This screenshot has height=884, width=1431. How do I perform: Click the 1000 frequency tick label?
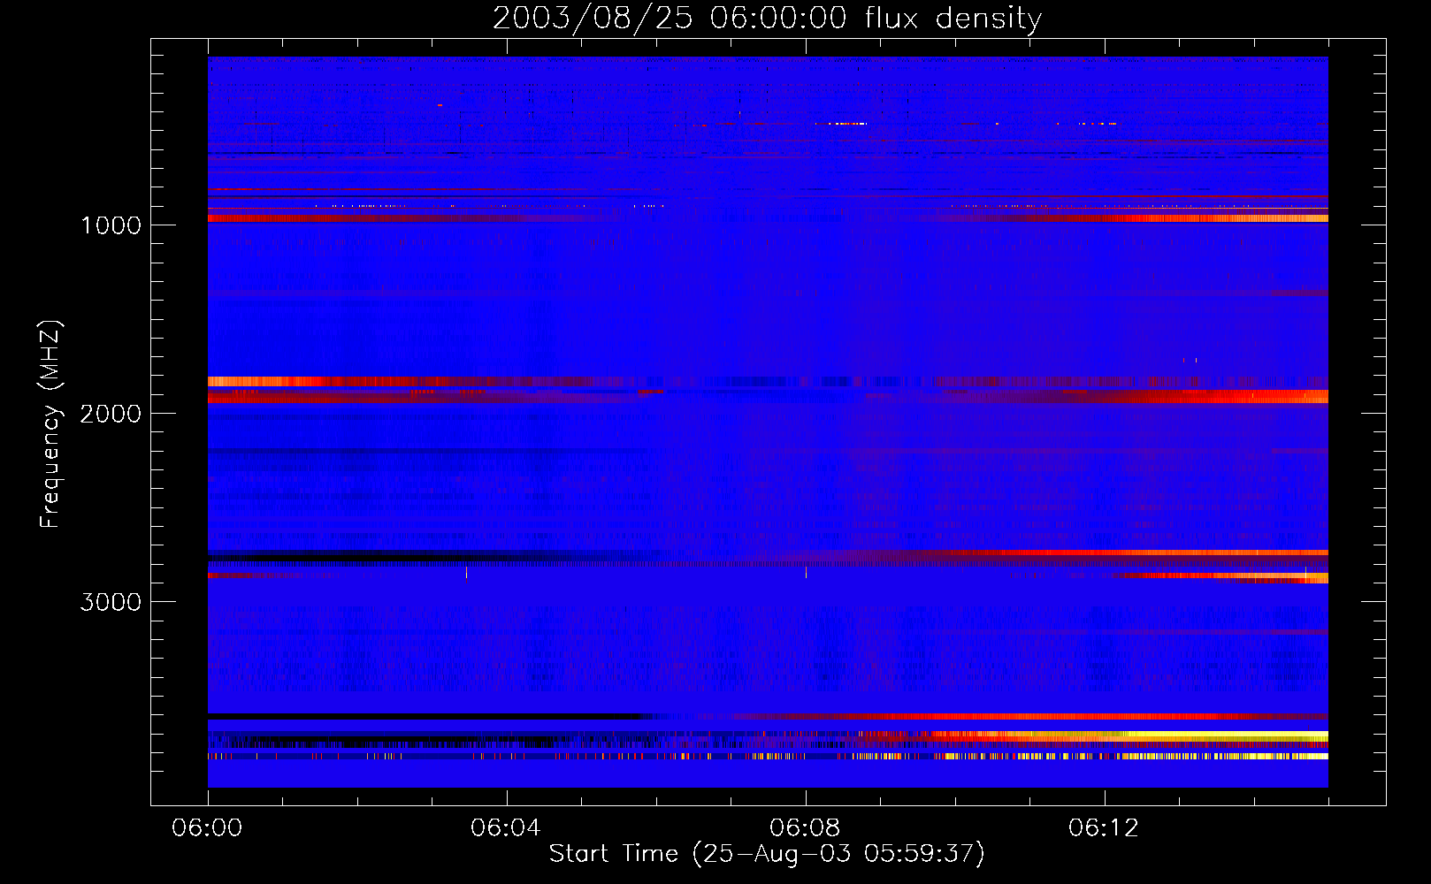pyautogui.click(x=111, y=225)
